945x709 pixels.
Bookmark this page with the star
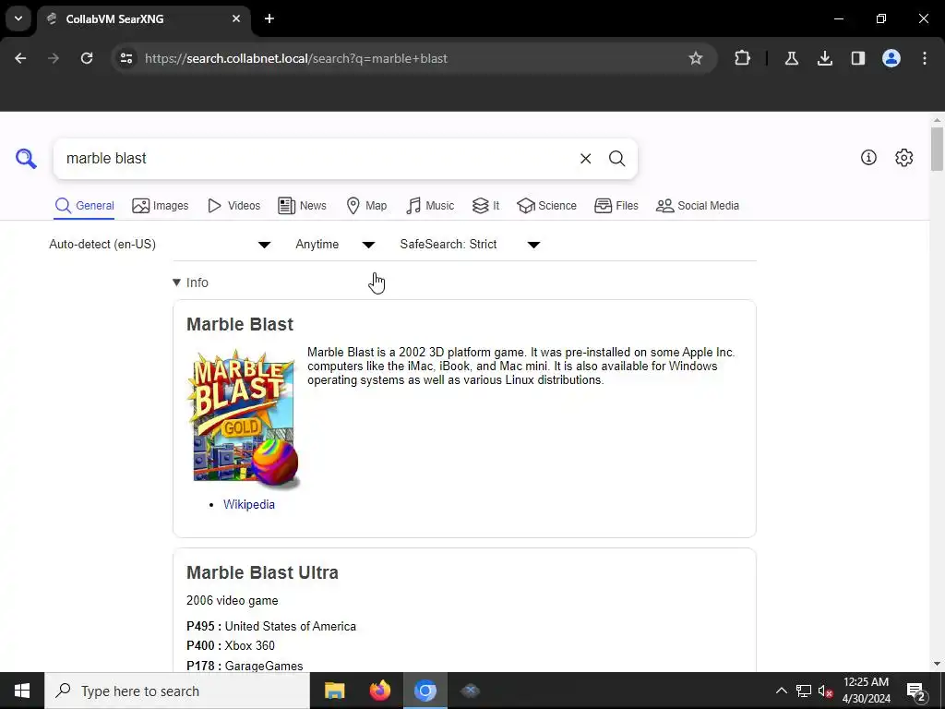click(x=696, y=58)
